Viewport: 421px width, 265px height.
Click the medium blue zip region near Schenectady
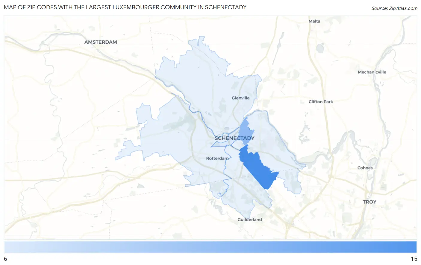click(246, 132)
